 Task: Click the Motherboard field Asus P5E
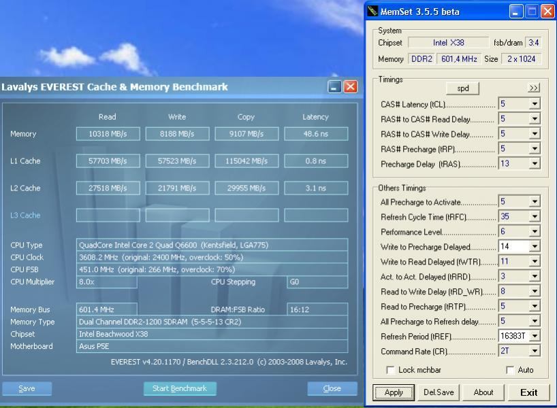coord(212,346)
